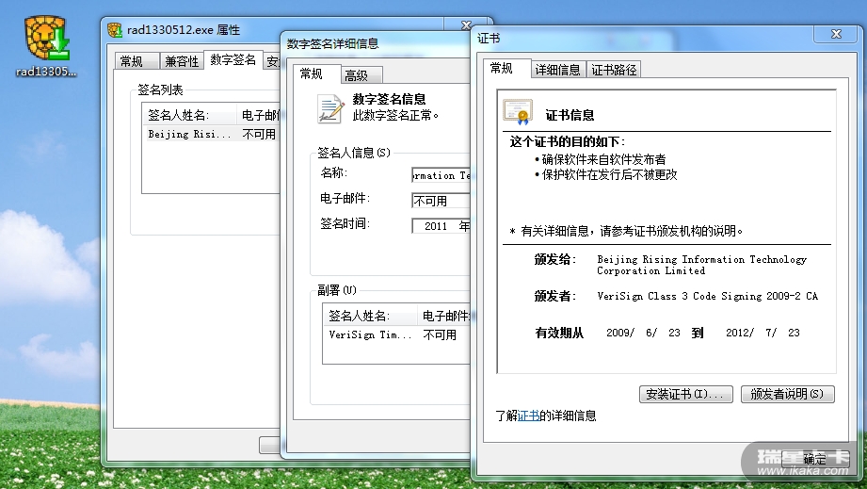Open the 证书路径 tab
Viewport: 867px width, 489px height.
click(614, 70)
